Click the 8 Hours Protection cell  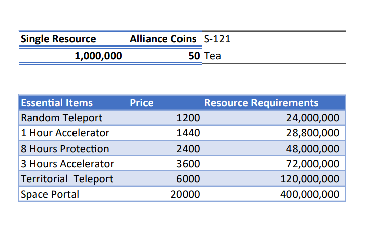65,149
